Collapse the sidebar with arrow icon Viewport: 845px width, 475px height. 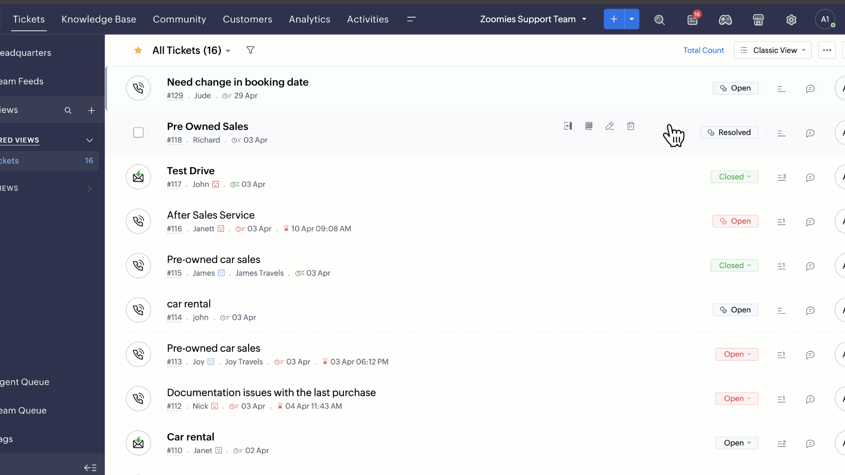tap(90, 468)
